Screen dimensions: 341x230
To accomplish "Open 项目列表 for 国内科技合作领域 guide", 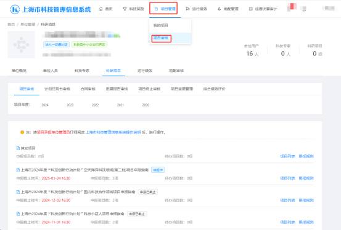I will pyautogui.click(x=287, y=200).
